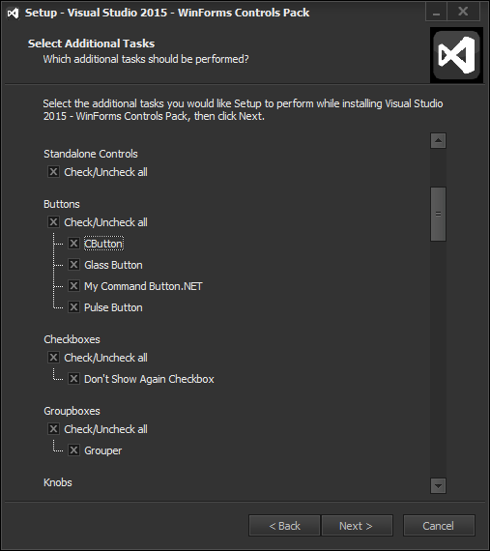This screenshot has width=490, height=551.
Task: Minimize the setup window
Action: click(436, 13)
